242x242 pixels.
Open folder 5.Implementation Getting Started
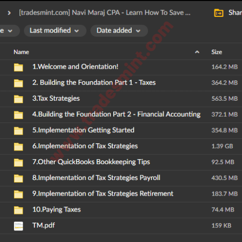pyautogui.click(x=83, y=130)
